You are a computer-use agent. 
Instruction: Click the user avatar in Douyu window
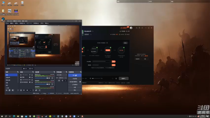pos(131,28)
